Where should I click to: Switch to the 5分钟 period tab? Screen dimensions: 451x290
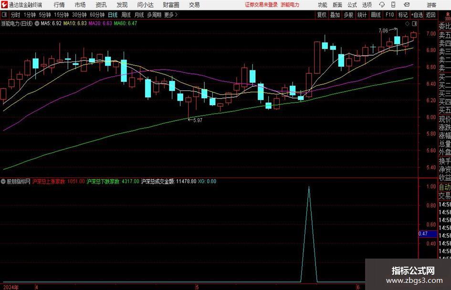pos(45,15)
